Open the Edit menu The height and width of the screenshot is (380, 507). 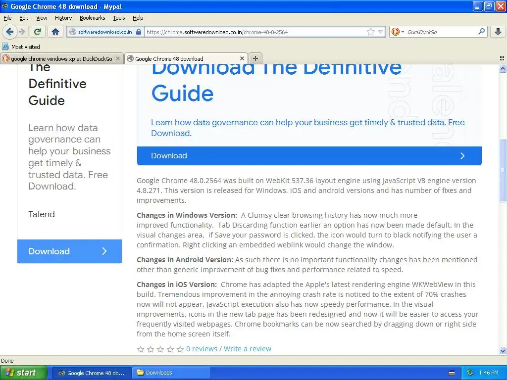[x=24, y=18]
